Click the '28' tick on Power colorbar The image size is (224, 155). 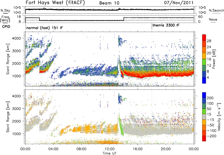click(x=209, y=41)
